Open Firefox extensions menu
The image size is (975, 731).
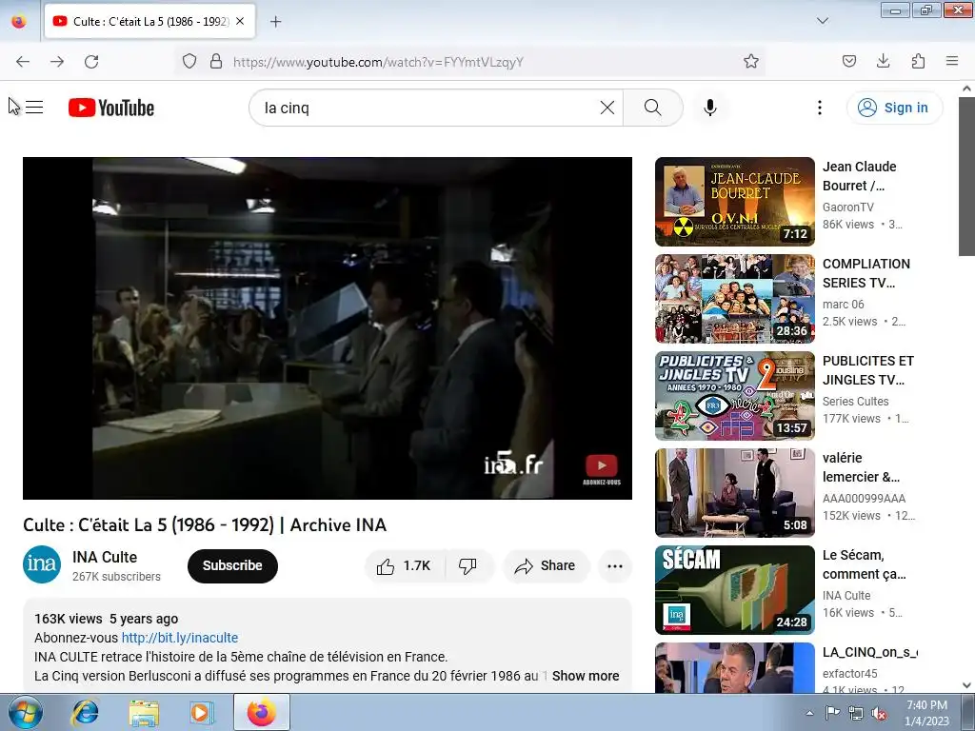[x=918, y=62]
